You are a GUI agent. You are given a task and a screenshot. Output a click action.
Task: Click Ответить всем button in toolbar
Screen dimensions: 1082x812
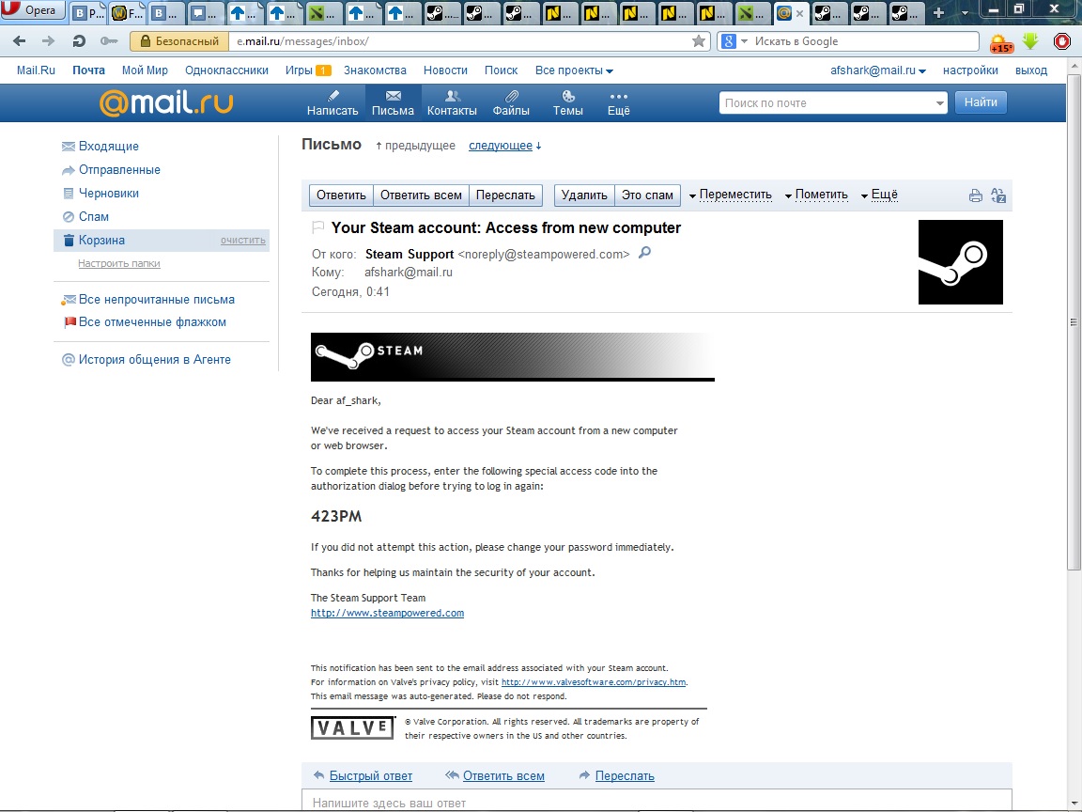click(421, 195)
